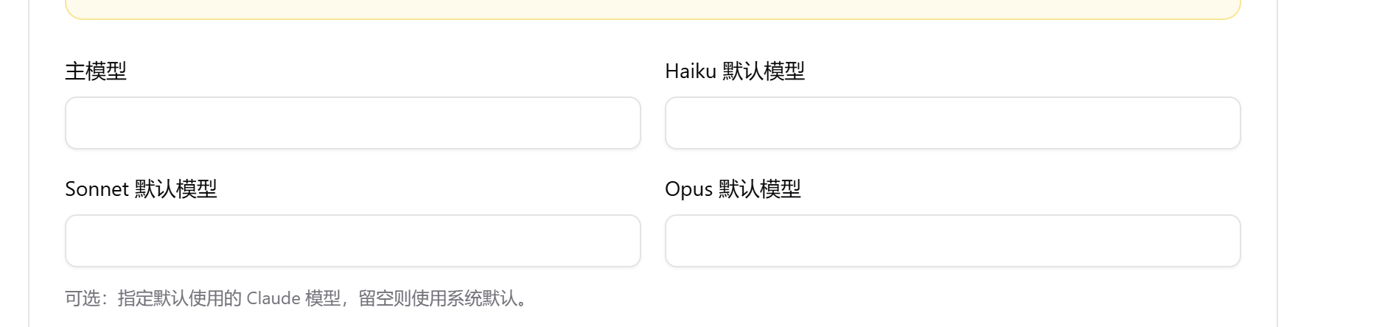Click the word Sonnet in its label
Screen dimensions: 1382x327
97,189
